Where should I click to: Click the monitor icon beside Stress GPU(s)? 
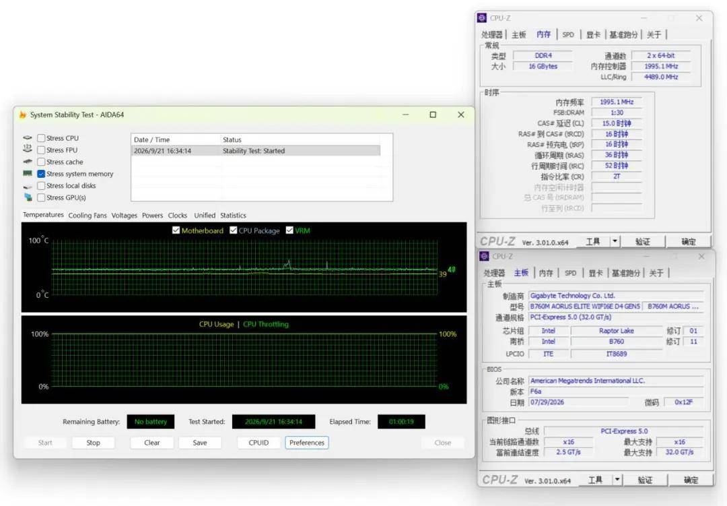coord(28,197)
